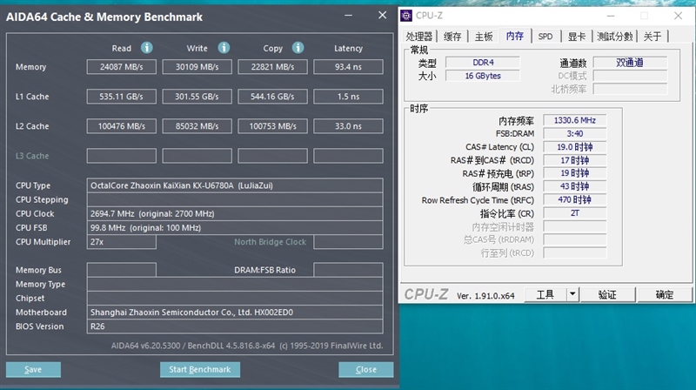
Task: Click the 验证 button in CPU-Z
Action: [x=607, y=294]
